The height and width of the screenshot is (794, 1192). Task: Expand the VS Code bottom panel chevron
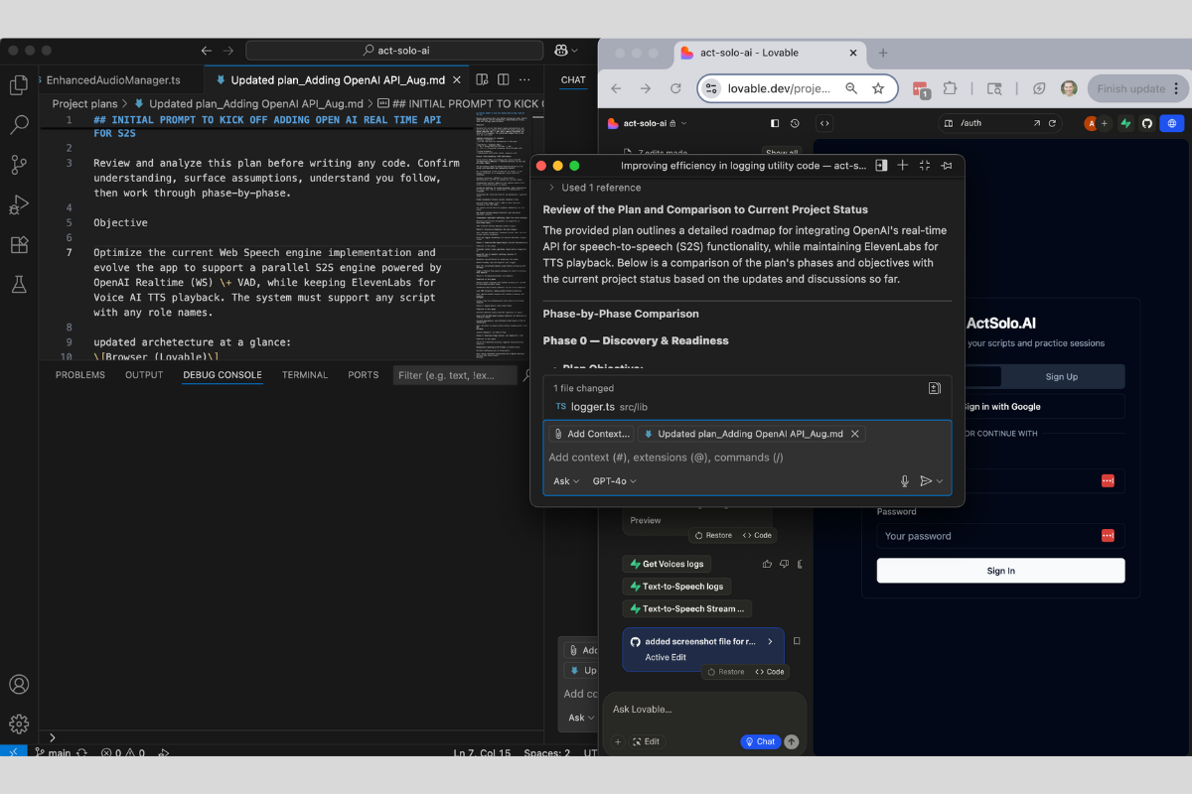(x=53, y=738)
